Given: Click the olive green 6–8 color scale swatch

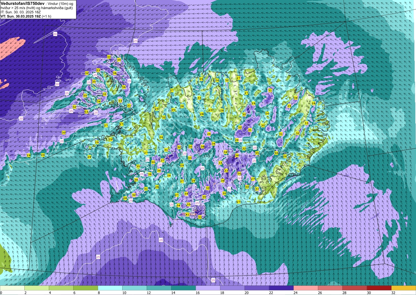Looking at the screenshot, I should click(x=85, y=288).
